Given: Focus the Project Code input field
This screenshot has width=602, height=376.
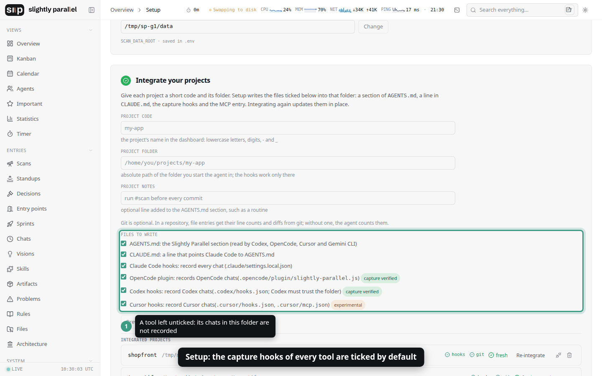Looking at the screenshot, I should pyautogui.click(x=288, y=128).
